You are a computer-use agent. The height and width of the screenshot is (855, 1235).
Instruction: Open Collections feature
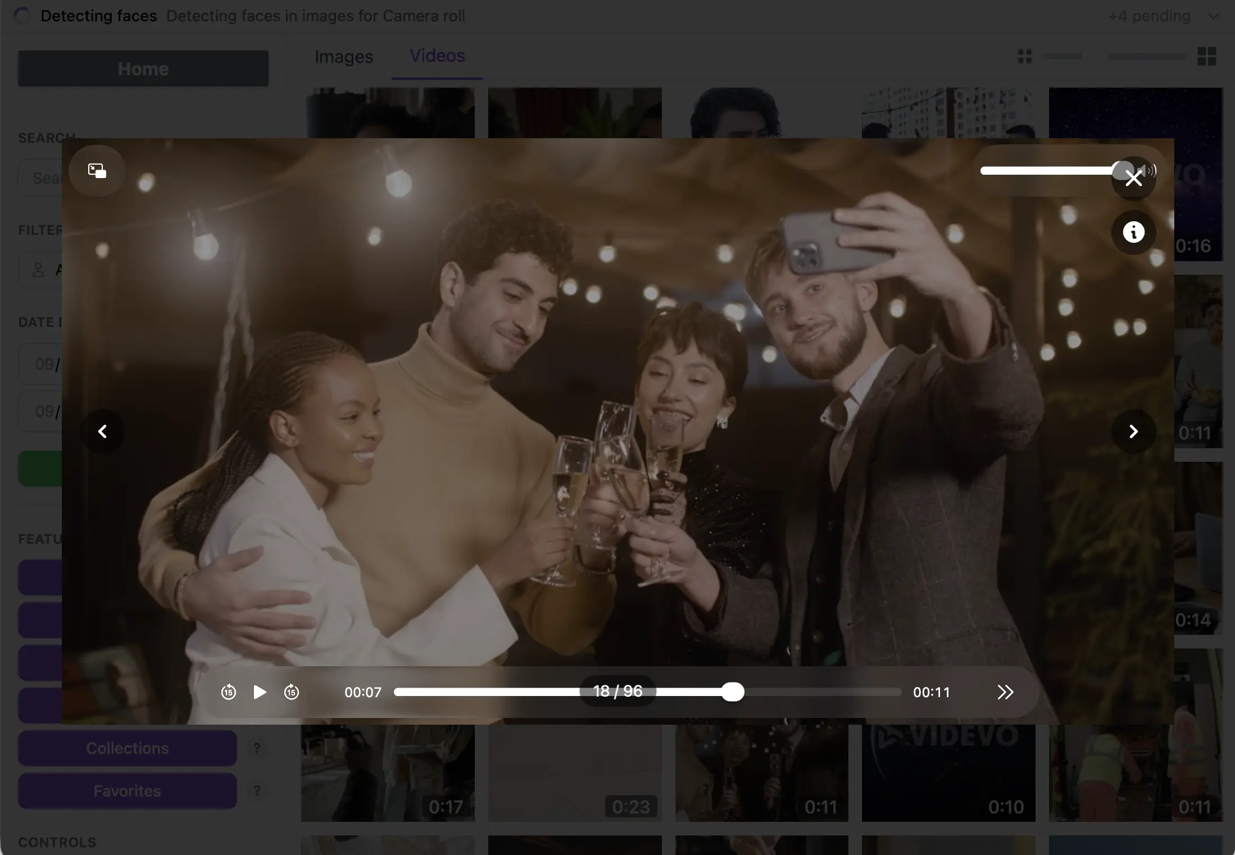click(127, 748)
